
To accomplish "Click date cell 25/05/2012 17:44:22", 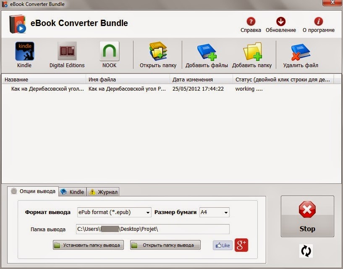I will pos(198,89).
